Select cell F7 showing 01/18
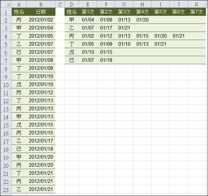 [x=106, y=60]
